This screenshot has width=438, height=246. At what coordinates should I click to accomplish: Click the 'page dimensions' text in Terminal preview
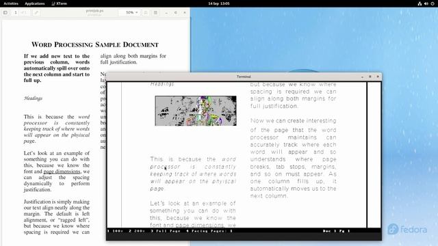coord(199,225)
